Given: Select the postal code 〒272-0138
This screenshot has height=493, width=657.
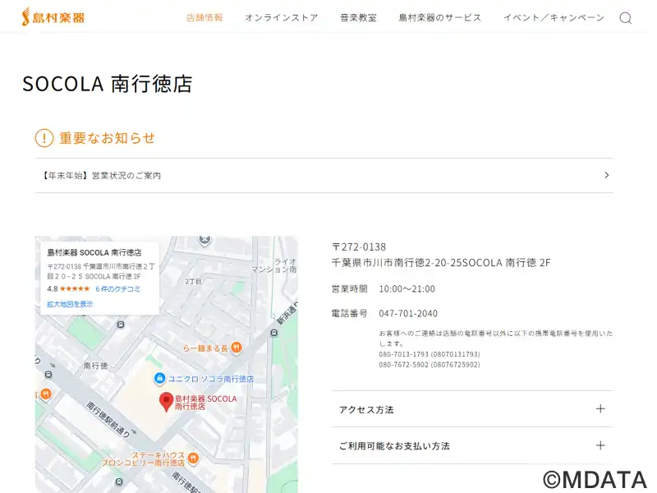Looking at the screenshot, I should click(x=359, y=247).
